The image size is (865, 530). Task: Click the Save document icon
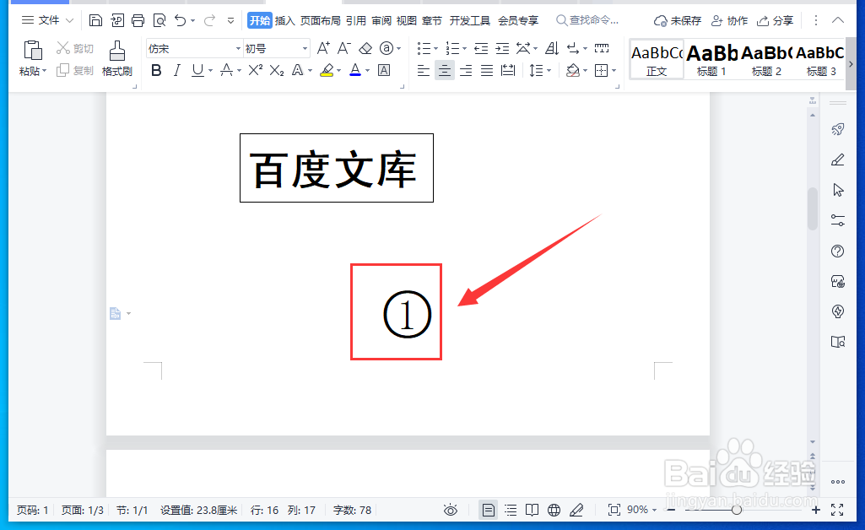[x=95, y=21]
